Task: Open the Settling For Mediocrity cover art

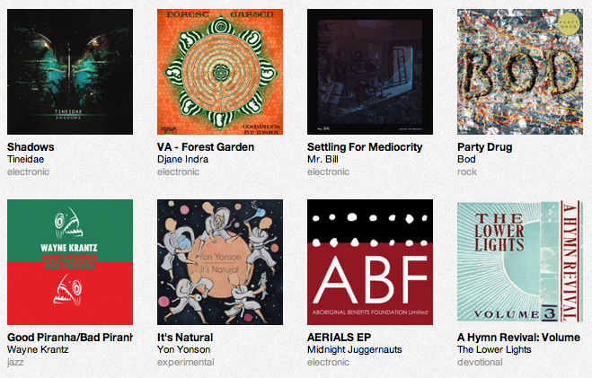Action: coord(370,72)
